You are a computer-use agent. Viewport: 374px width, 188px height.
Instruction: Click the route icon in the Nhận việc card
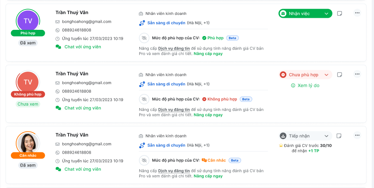point(142,23)
